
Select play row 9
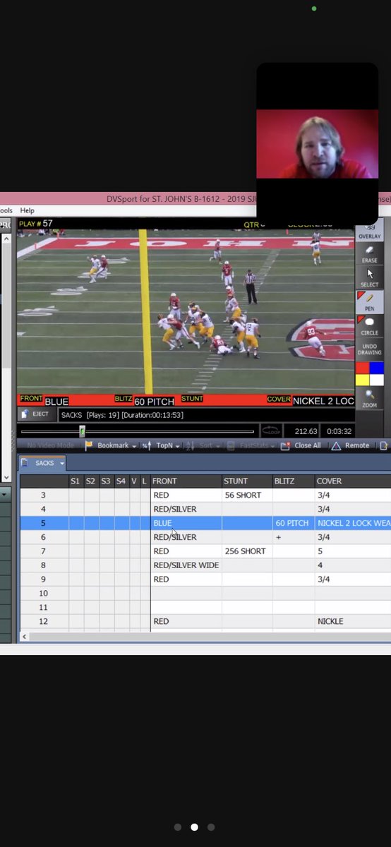click(x=43, y=579)
